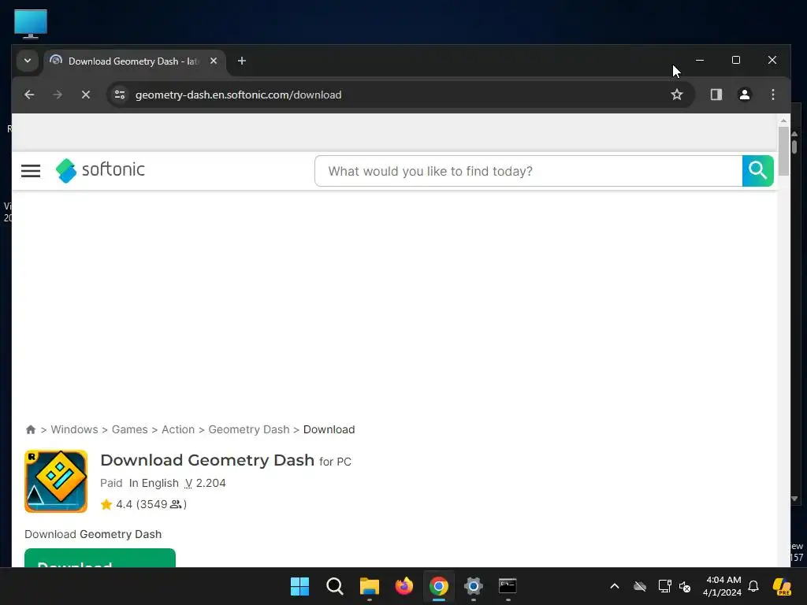Image resolution: width=807 pixels, height=605 pixels.
Task: Click the page vertical scrollbar thumb
Action: pos(783,150)
